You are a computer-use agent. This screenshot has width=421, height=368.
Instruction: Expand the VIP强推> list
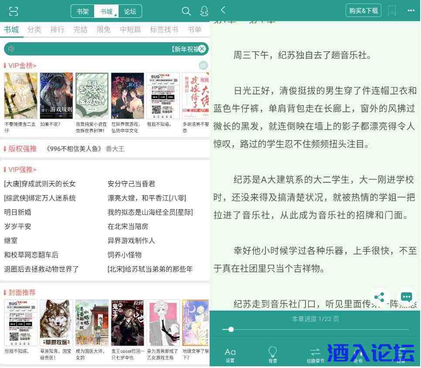22,170
